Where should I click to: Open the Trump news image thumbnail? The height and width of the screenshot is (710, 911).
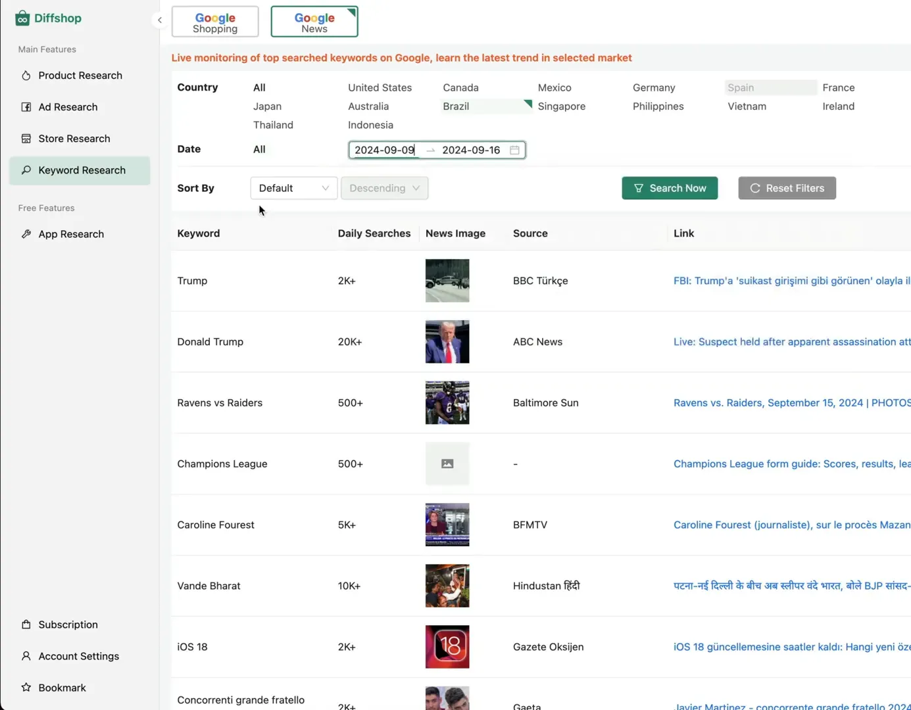click(x=447, y=281)
